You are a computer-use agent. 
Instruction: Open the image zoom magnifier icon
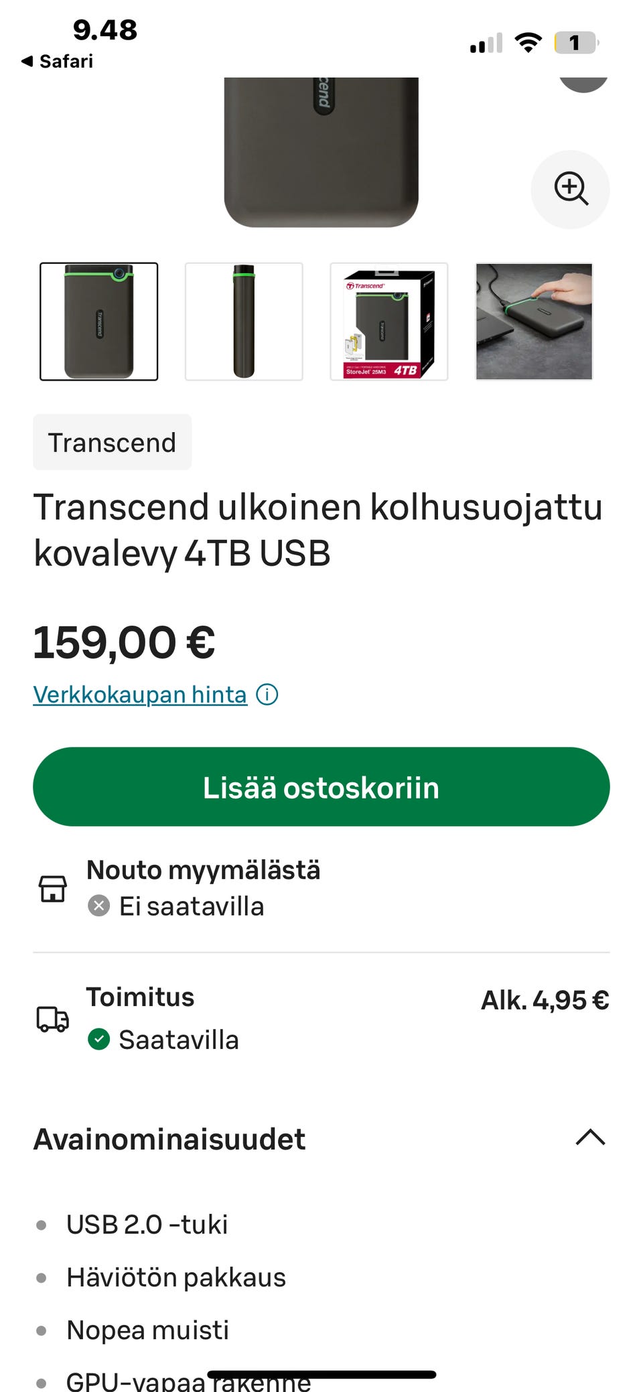570,189
